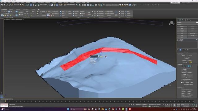Select Vertex sub-object level icon

(183, 66)
